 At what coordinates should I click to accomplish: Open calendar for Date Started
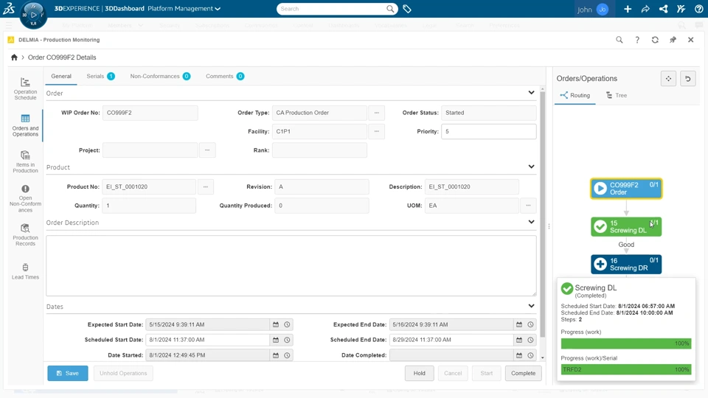[276, 355]
